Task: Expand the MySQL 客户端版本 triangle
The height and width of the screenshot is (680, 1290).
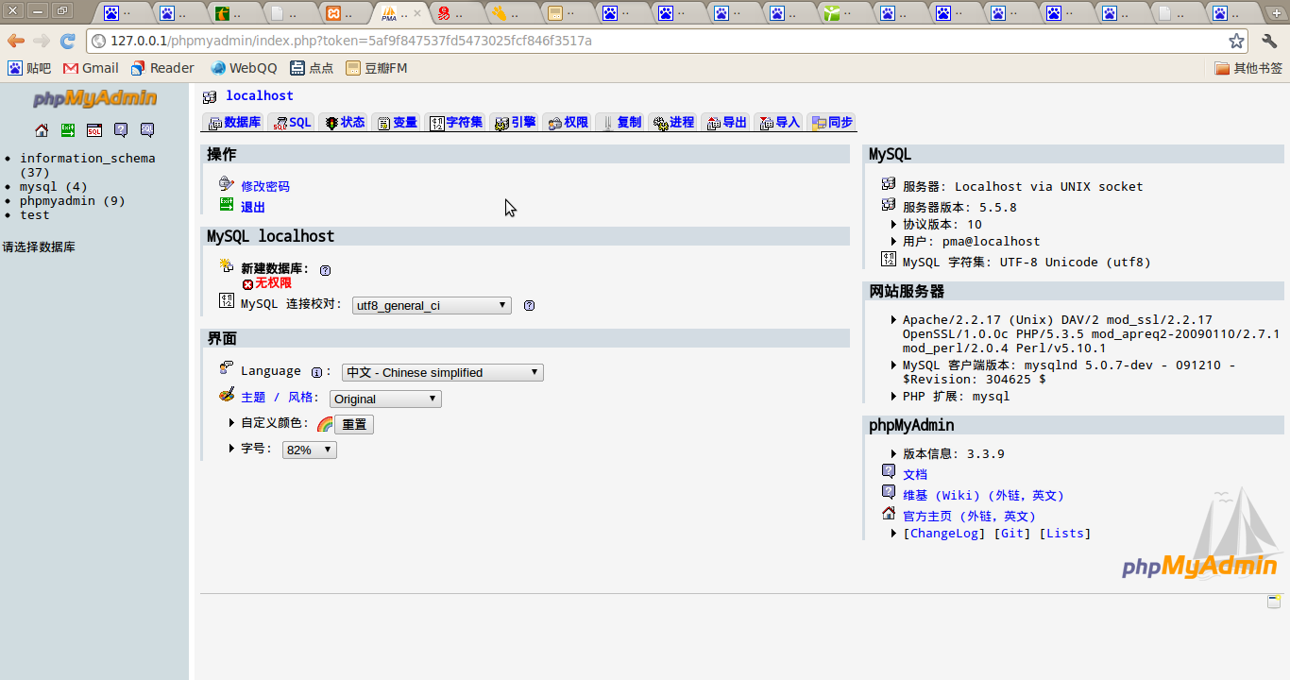Action: click(894, 365)
